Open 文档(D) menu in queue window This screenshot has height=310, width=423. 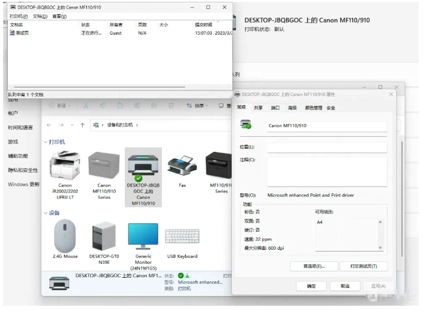click(40, 16)
